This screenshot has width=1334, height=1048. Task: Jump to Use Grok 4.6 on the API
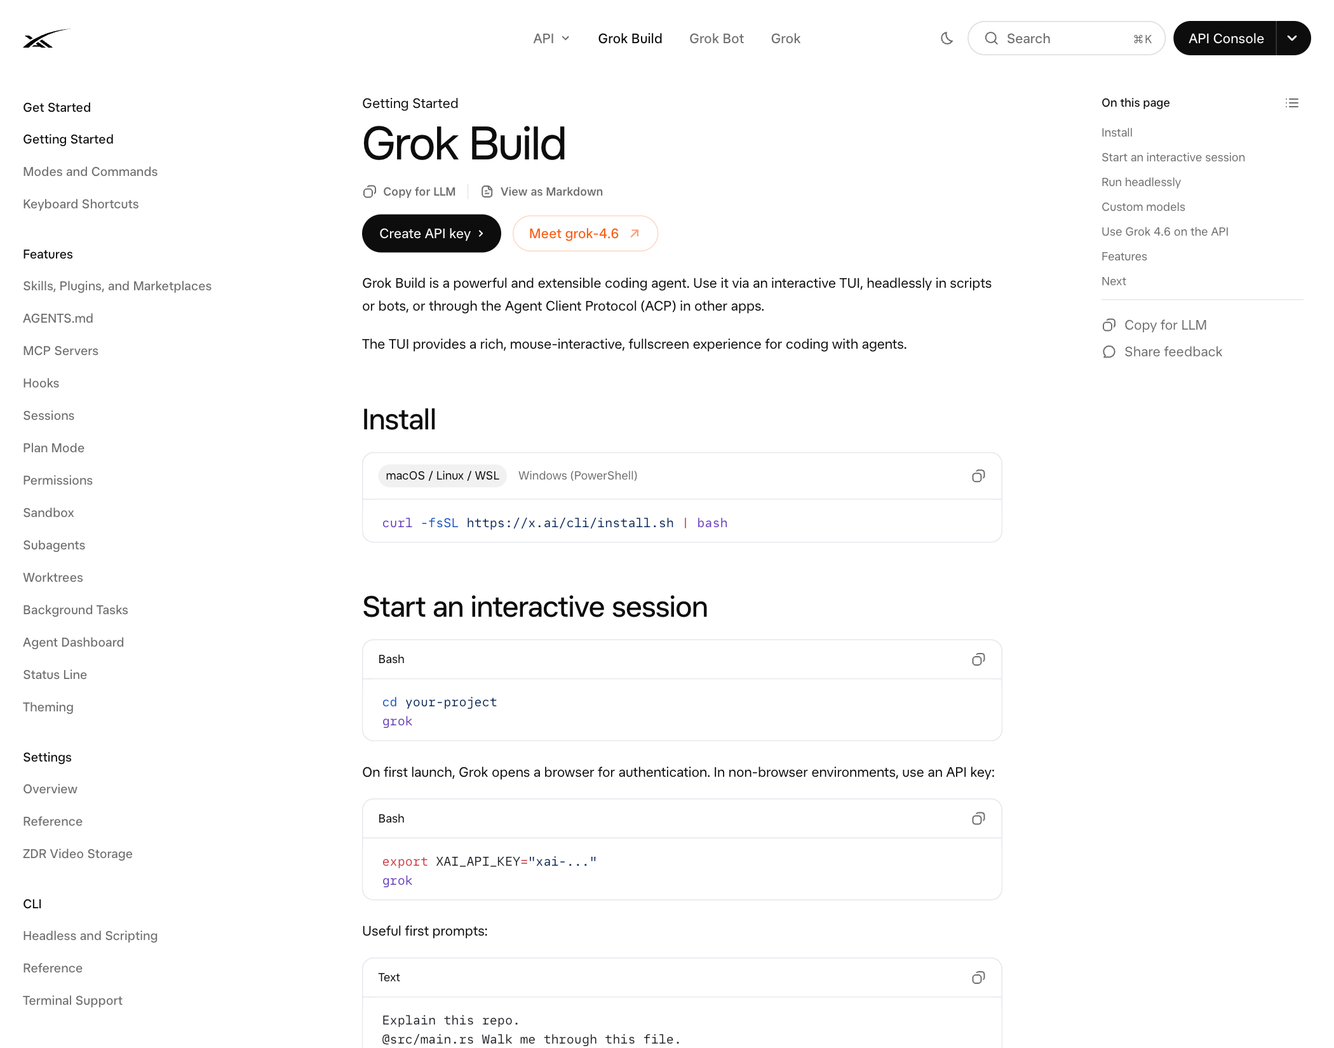pos(1164,232)
